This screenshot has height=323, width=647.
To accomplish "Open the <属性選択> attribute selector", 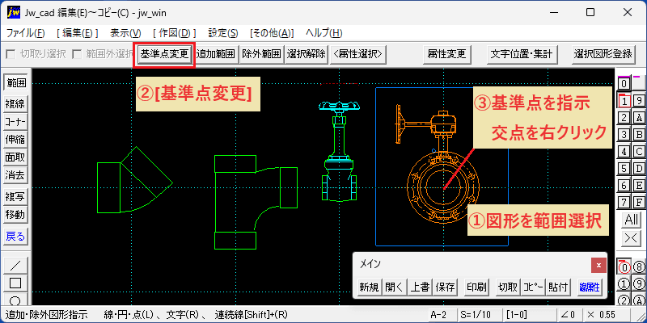I will tap(358, 53).
